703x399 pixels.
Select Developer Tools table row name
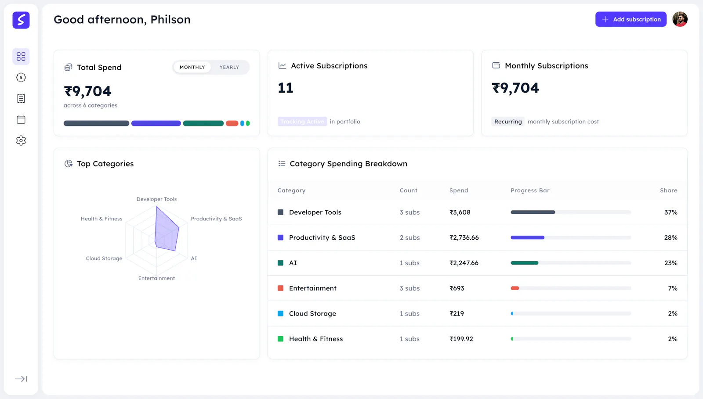(x=315, y=212)
